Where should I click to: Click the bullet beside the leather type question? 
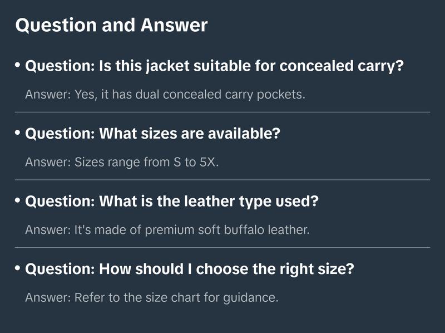pos(18,201)
